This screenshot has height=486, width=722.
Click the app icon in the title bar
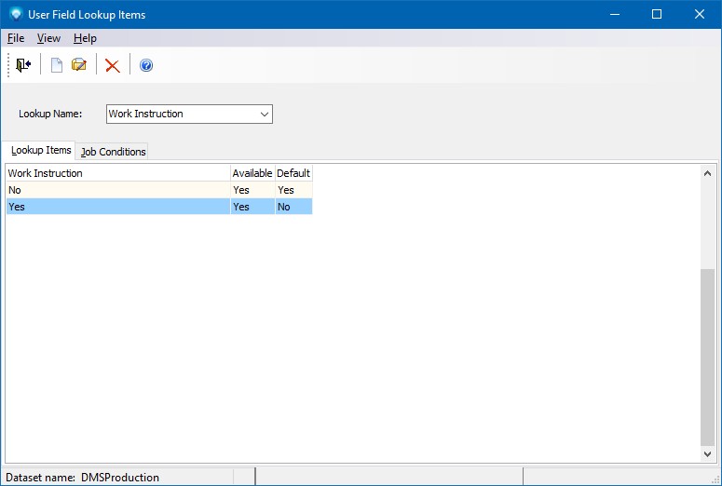16,15
